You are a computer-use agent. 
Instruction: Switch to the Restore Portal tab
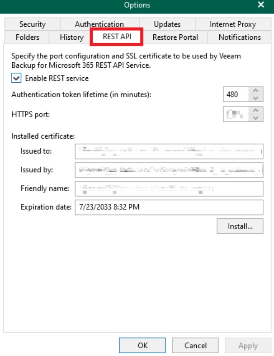tap(175, 37)
